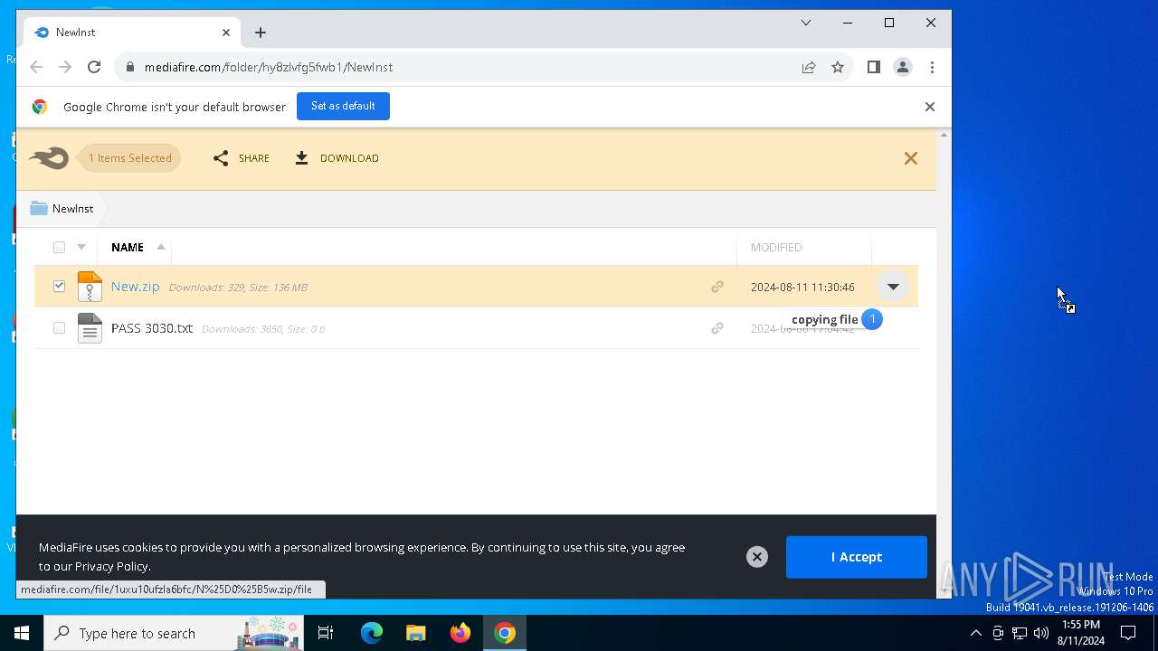Sort files by the NAME column
The image size is (1158, 651).
click(x=128, y=247)
